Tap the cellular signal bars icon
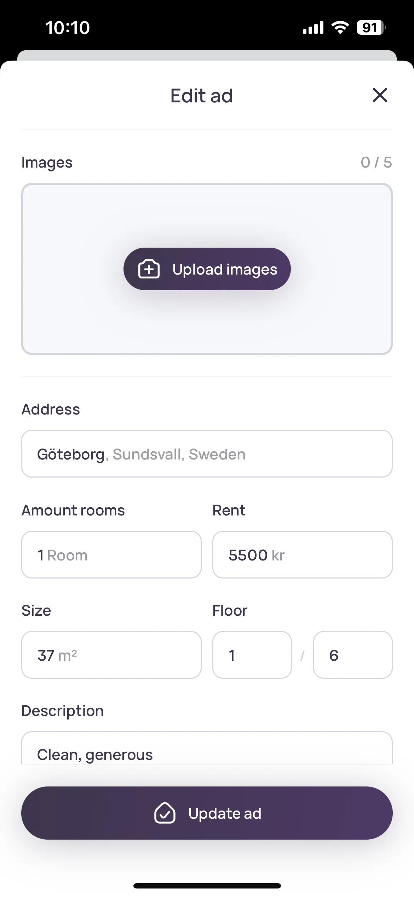414x897 pixels. tap(313, 27)
